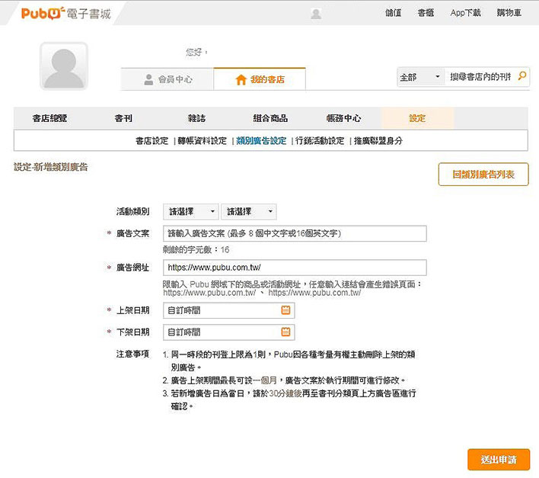
Task: Click 回類別廣告列表 button
Action: pyautogui.click(x=483, y=175)
